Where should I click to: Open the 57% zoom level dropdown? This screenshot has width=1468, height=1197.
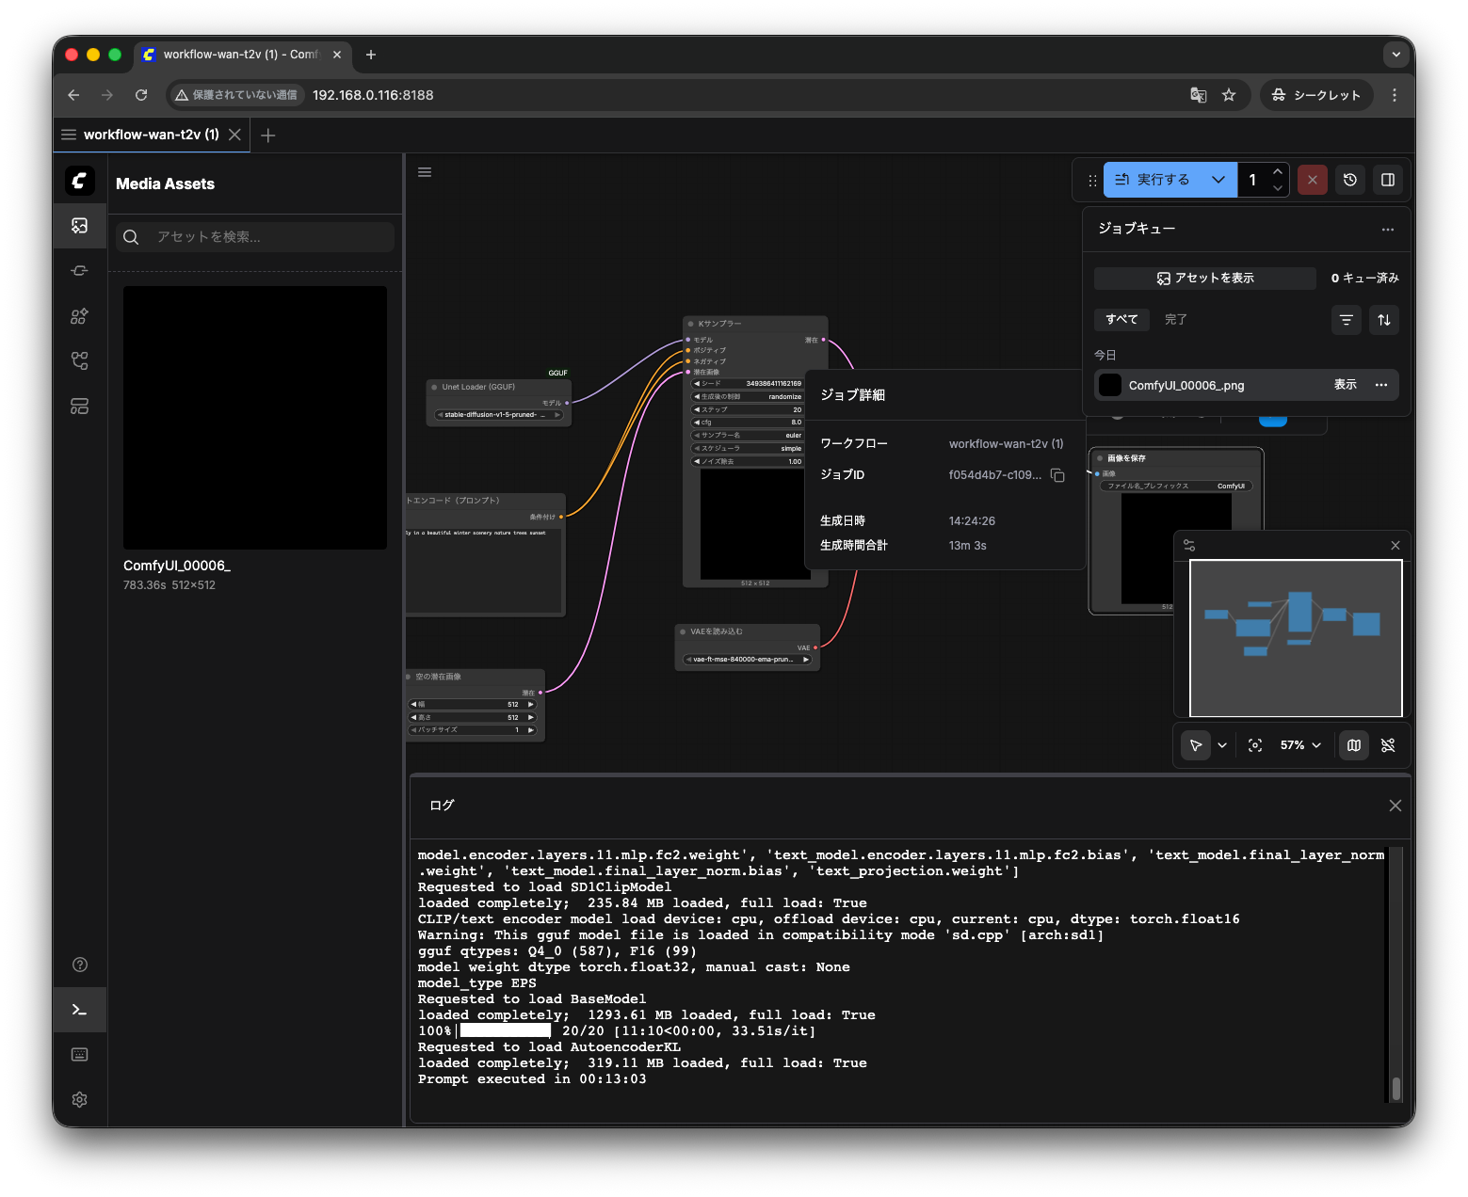1300,745
